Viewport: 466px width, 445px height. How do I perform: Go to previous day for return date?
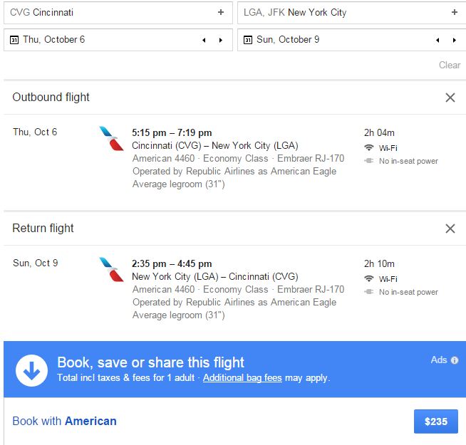pos(437,40)
